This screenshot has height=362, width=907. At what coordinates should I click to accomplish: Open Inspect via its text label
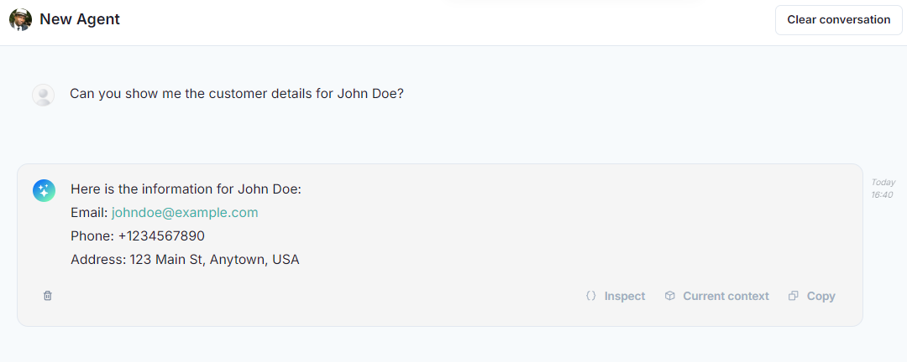(x=625, y=296)
